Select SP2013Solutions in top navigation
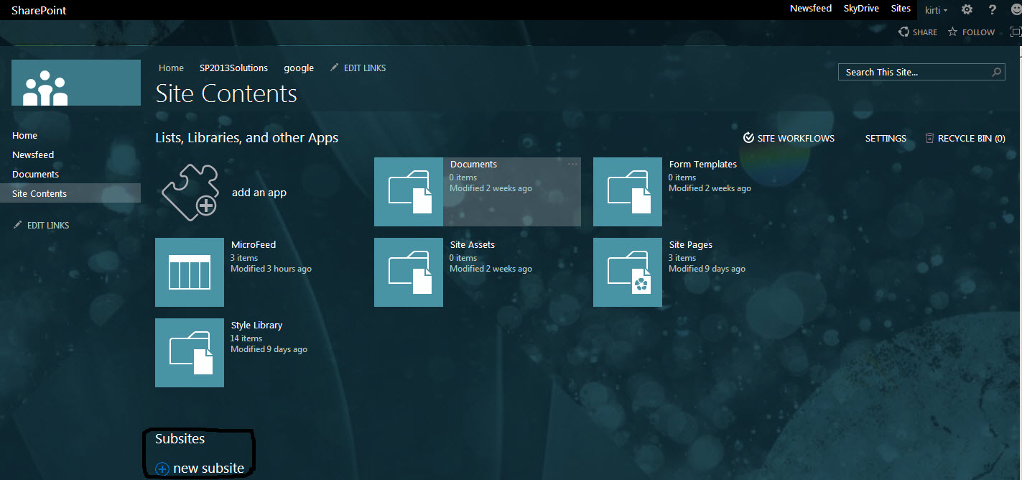Viewport: 1022px width, 480px height. [233, 68]
